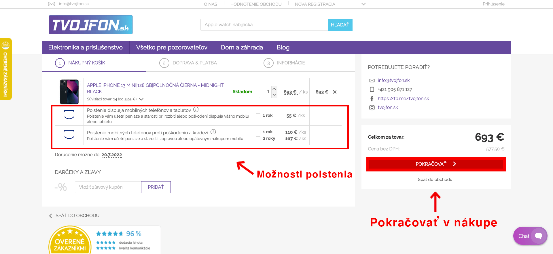Click the email icon in contact panel
Image resolution: width=553 pixels, height=254 pixels.
pos(372,81)
